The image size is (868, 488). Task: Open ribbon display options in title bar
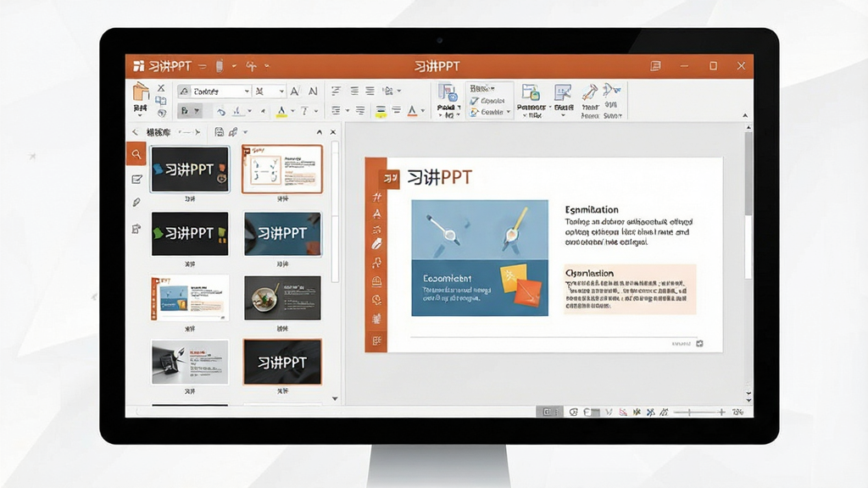tap(656, 66)
